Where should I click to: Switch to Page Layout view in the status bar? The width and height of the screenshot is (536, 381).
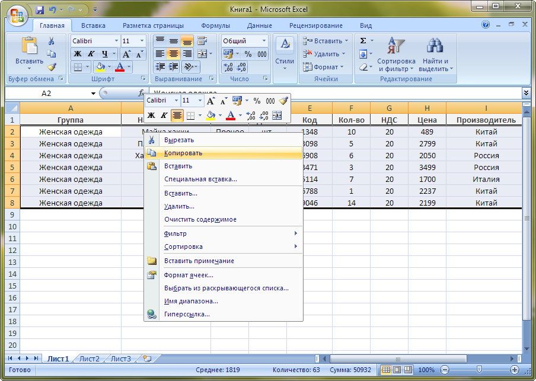[397, 370]
